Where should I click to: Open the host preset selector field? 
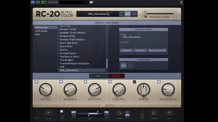[74, 2]
